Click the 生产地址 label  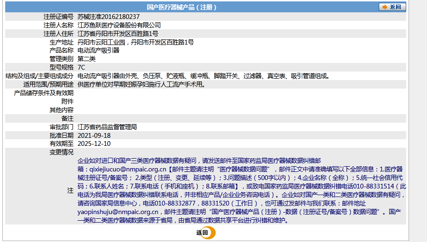coord(61,42)
